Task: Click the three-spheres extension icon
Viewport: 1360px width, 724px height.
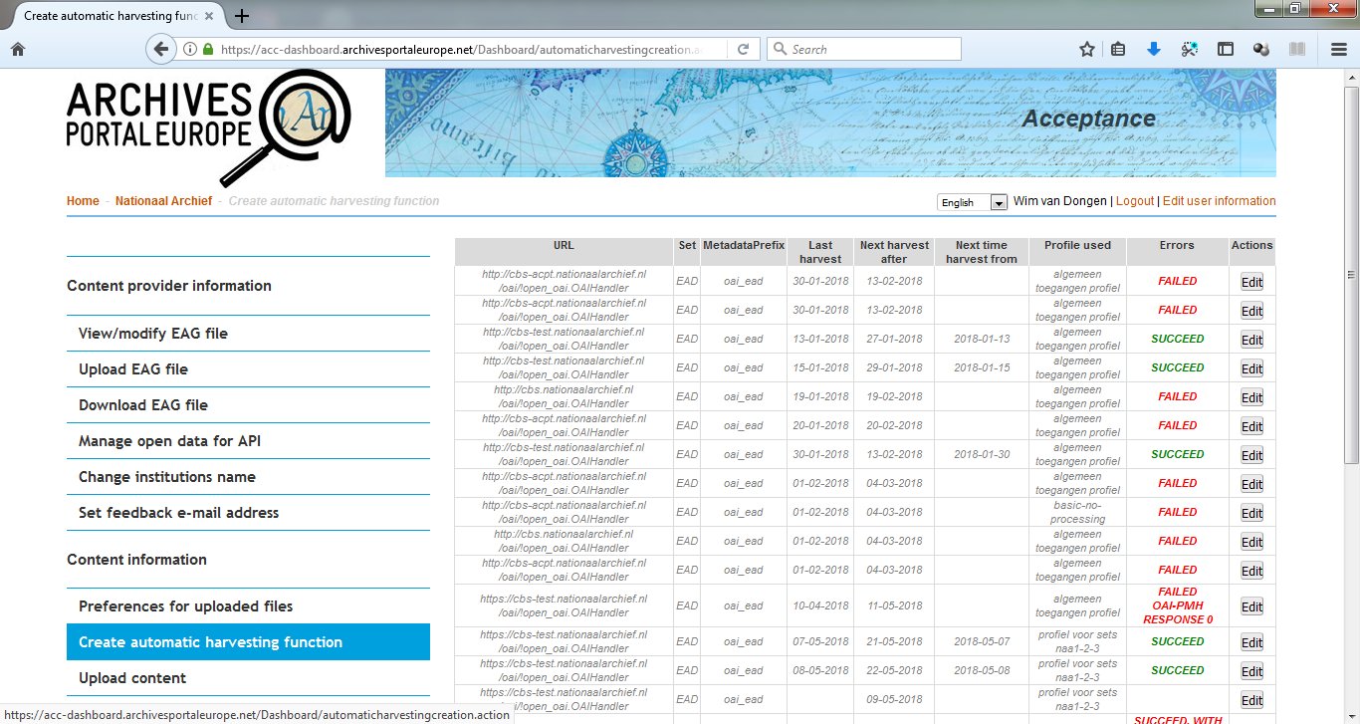Action: click(1260, 49)
